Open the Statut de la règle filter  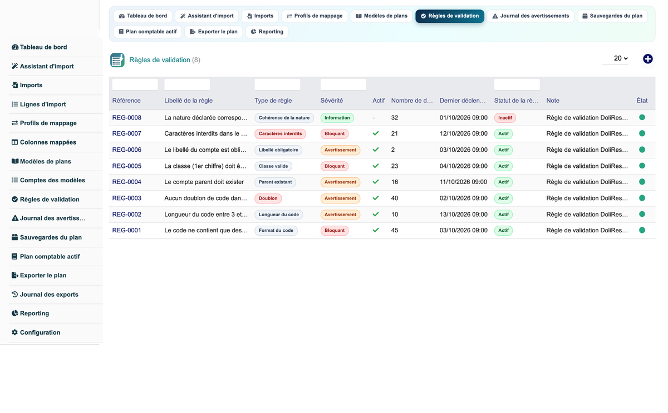[x=517, y=84]
